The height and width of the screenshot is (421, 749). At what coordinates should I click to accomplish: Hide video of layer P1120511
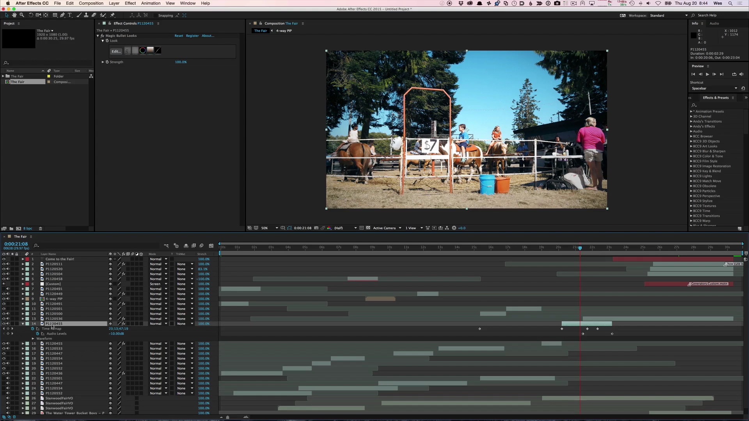click(x=4, y=264)
